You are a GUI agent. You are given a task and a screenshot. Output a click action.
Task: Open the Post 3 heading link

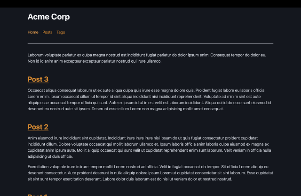(x=38, y=79)
